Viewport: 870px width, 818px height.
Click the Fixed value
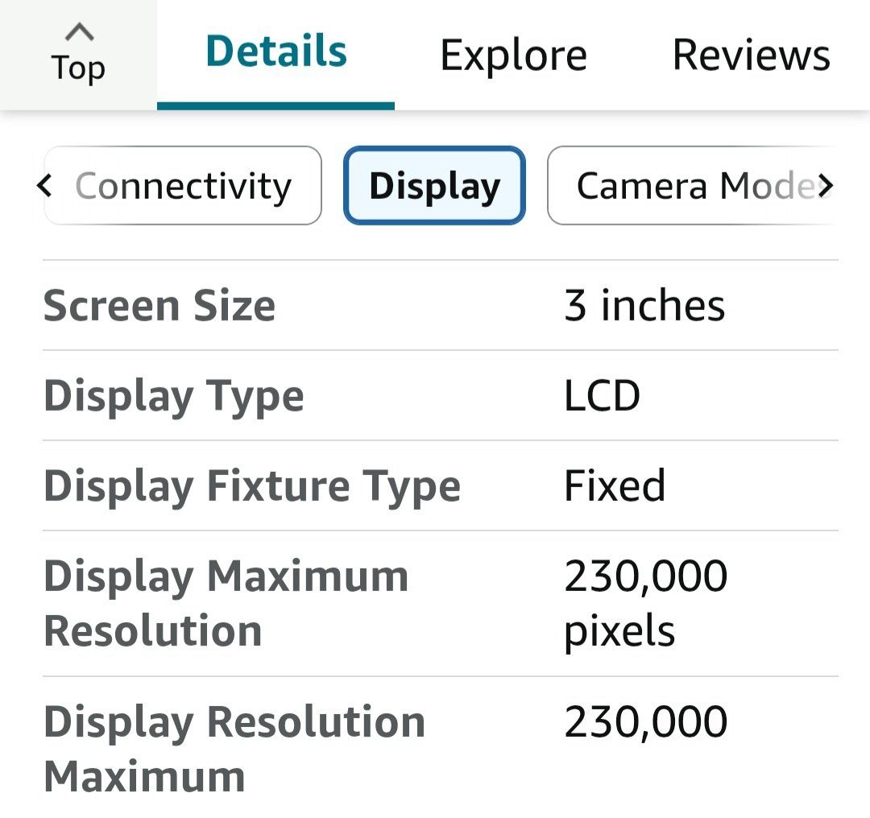tap(614, 485)
